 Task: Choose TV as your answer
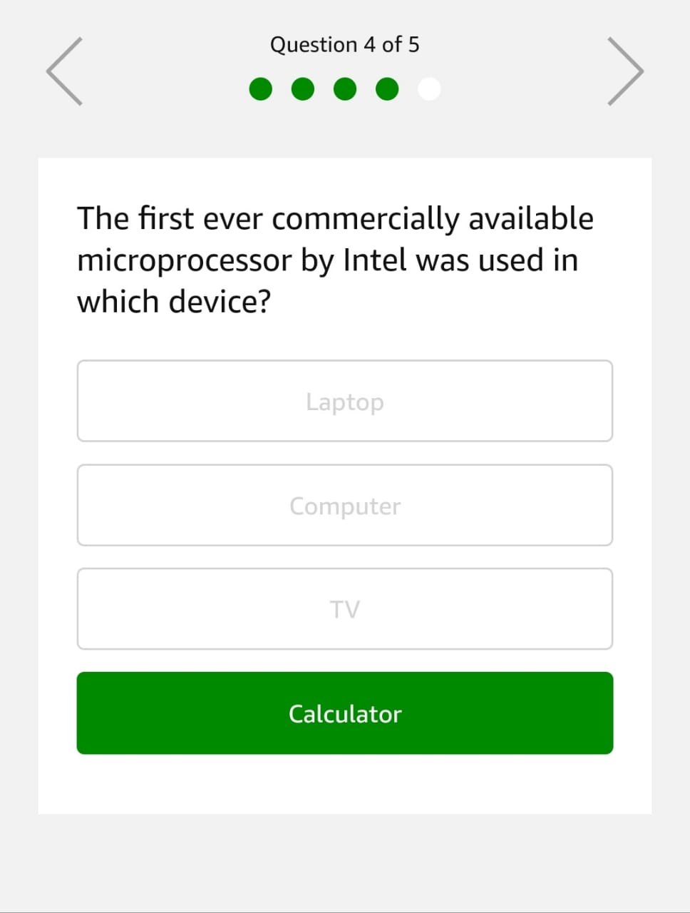click(345, 609)
